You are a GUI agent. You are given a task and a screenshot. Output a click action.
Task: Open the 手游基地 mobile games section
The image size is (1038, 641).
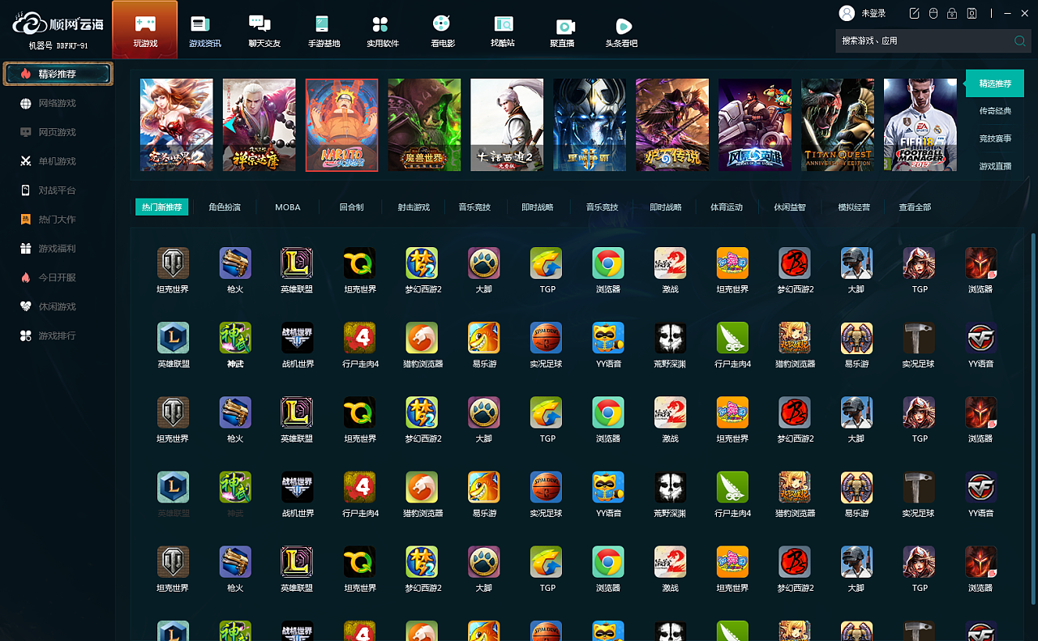coord(324,31)
